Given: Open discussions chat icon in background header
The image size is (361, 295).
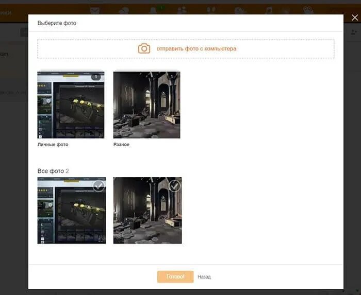Looking at the screenshot, I should tap(124, 11).
